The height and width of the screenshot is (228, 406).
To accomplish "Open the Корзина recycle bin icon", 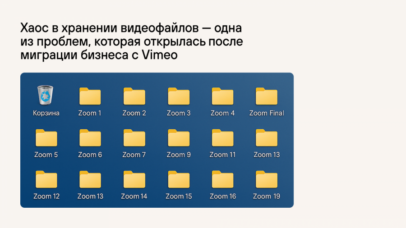I will (46, 95).
